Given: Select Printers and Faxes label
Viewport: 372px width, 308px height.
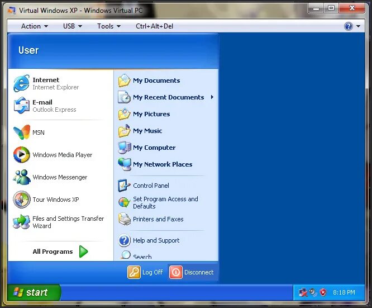Looking at the screenshot, I should click(x=158, y=219).
